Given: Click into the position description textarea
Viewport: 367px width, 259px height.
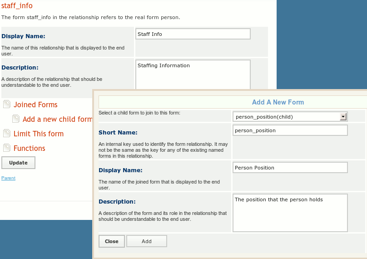Looking at the screenshot, I should [x=290, y=213].
